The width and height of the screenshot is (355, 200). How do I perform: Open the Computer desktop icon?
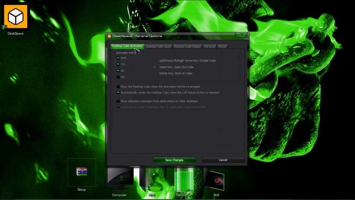pyautogui.click(x=120, y=178)
